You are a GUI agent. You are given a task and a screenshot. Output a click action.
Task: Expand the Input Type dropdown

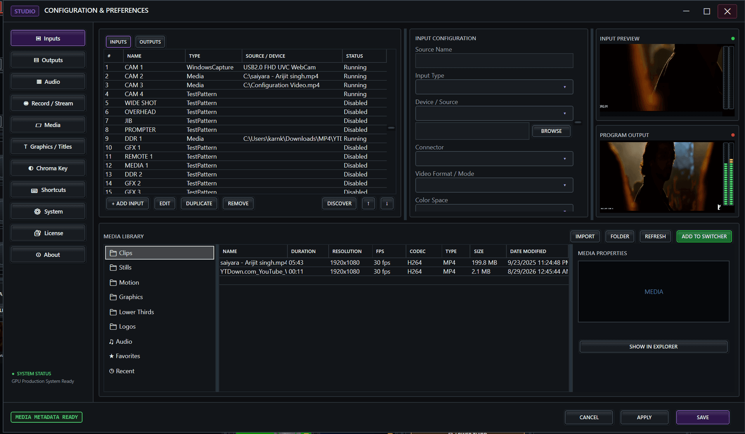494,87
